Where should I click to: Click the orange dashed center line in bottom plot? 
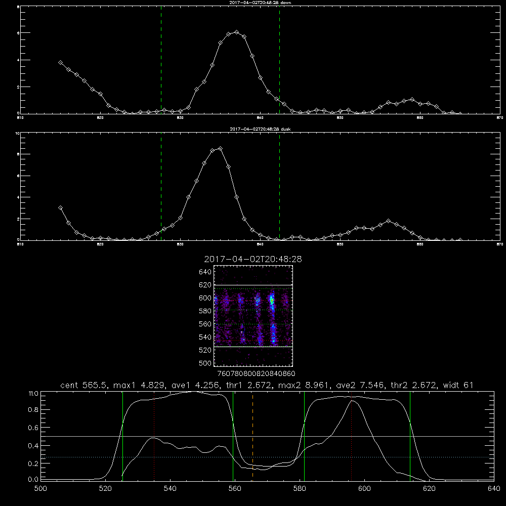[x=252, y=436]
